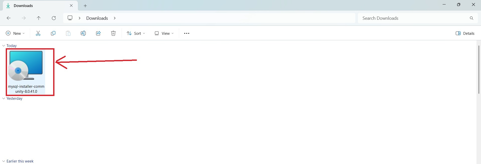Click the PC monitor icon in address bar
481x164 pixels.
(70, 18)
